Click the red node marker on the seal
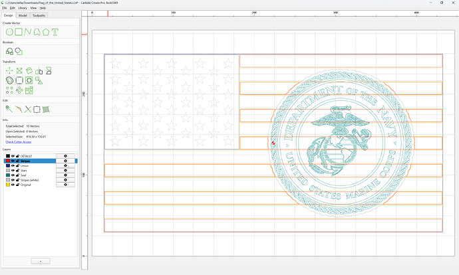Viewport: 459px width, 275px height. (273, 143)
